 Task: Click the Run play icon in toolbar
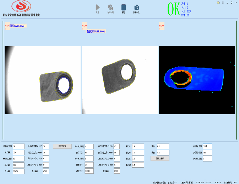click(98, 7)
